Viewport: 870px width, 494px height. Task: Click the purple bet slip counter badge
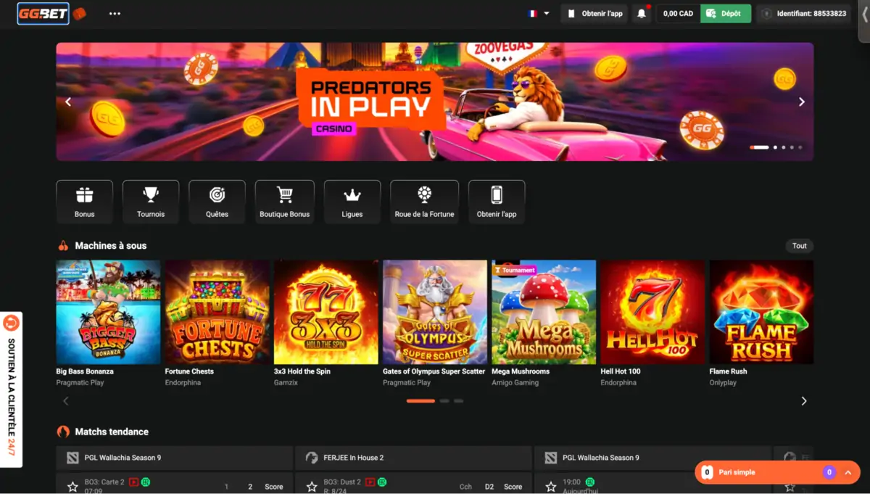[x=829, y=472]
